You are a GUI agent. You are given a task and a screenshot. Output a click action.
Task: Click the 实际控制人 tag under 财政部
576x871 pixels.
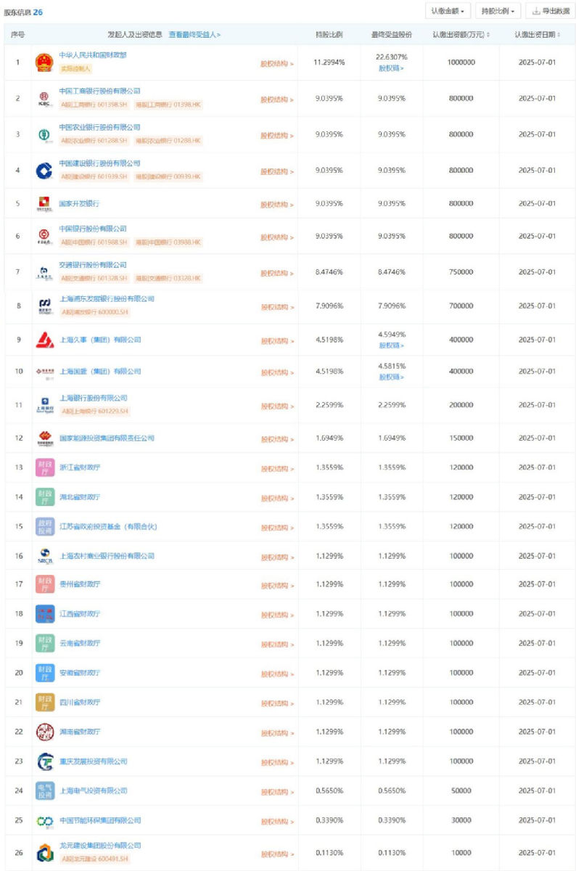[75, 69]
